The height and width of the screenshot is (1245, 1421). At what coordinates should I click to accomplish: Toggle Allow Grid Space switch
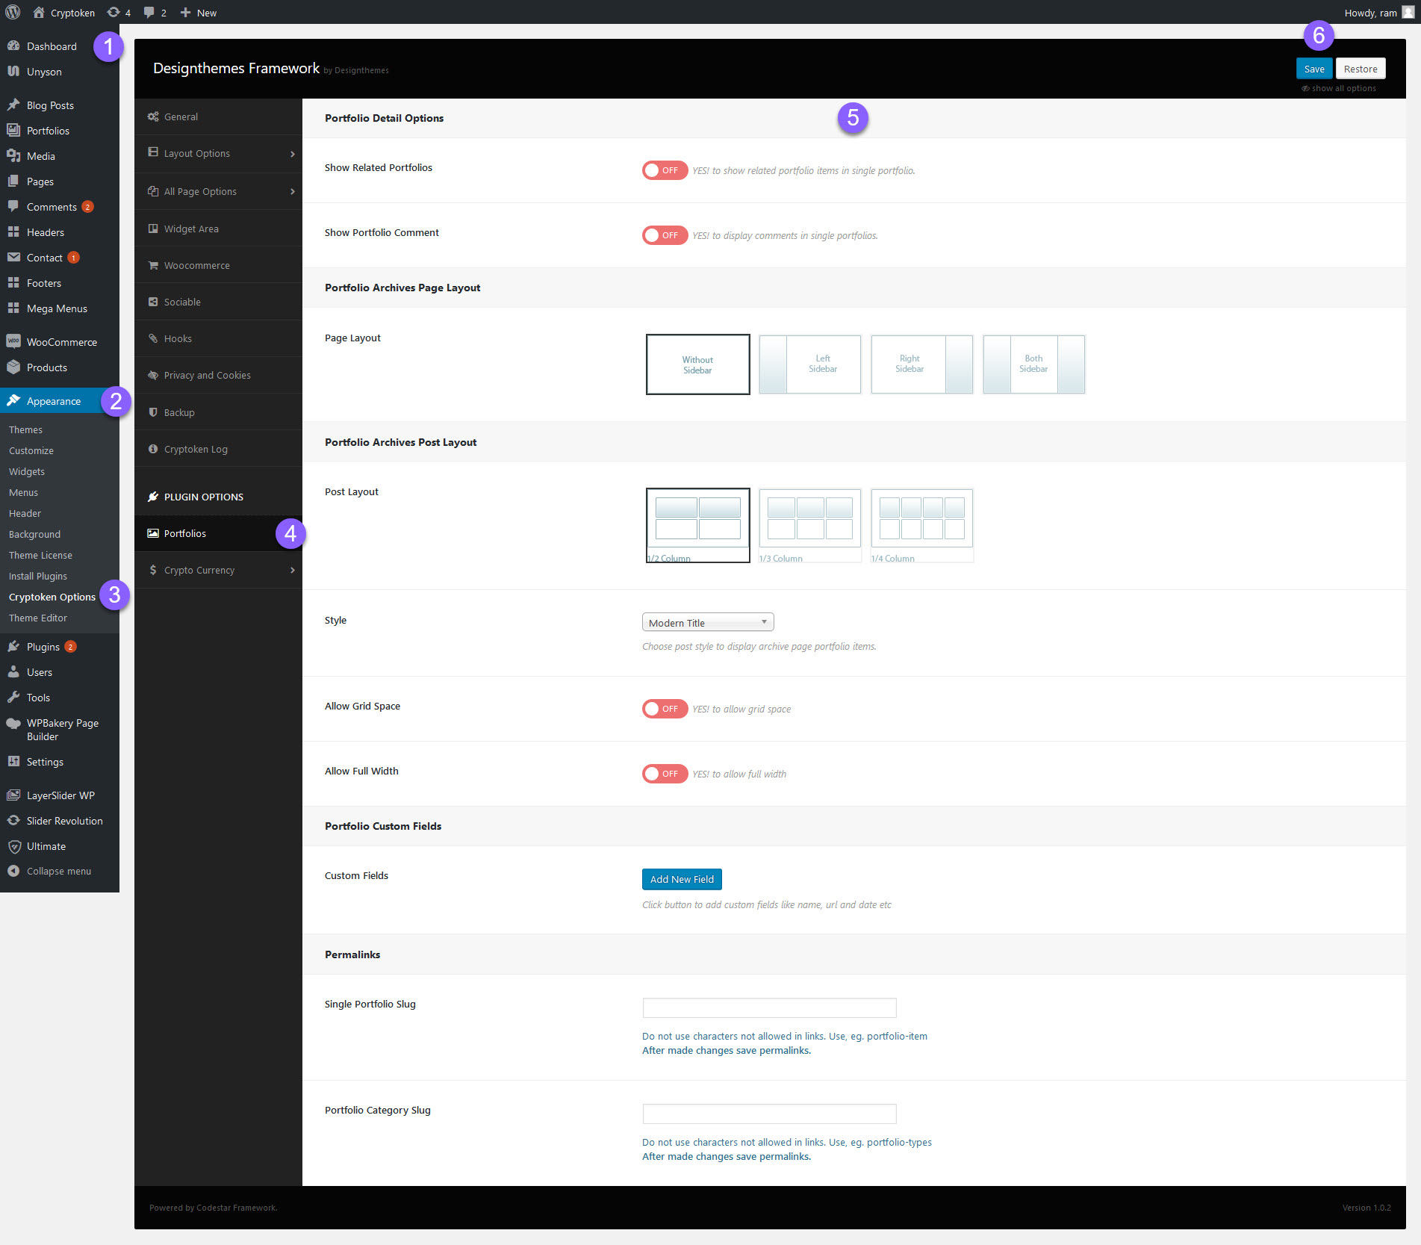pos(665,709)
